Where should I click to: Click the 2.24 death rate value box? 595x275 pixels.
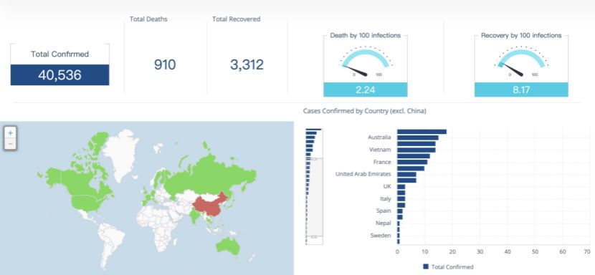point(366,90)
